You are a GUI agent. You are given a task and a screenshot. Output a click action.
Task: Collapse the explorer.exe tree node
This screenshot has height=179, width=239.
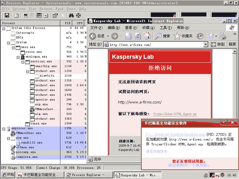[4, 129]
